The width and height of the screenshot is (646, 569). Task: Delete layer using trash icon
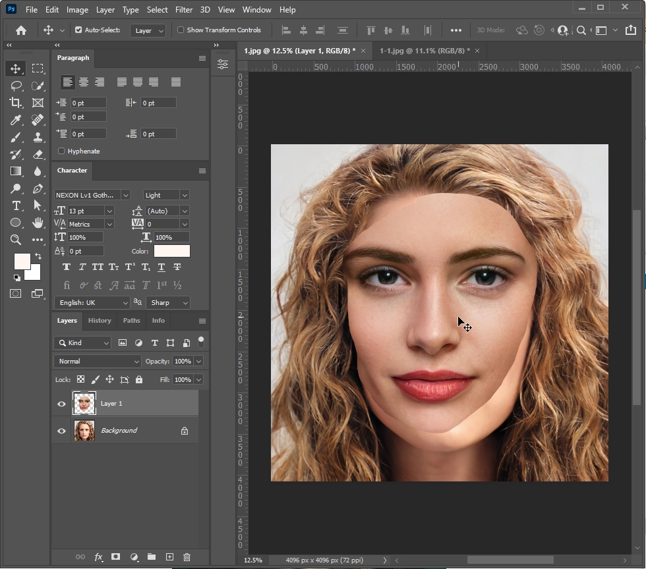click(x=187, y=557)
